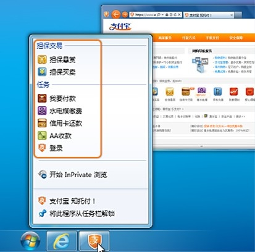Unpin this program via 将此程序从任务栏解锁
The image size is (255, 252).
(x=77, y=214)
